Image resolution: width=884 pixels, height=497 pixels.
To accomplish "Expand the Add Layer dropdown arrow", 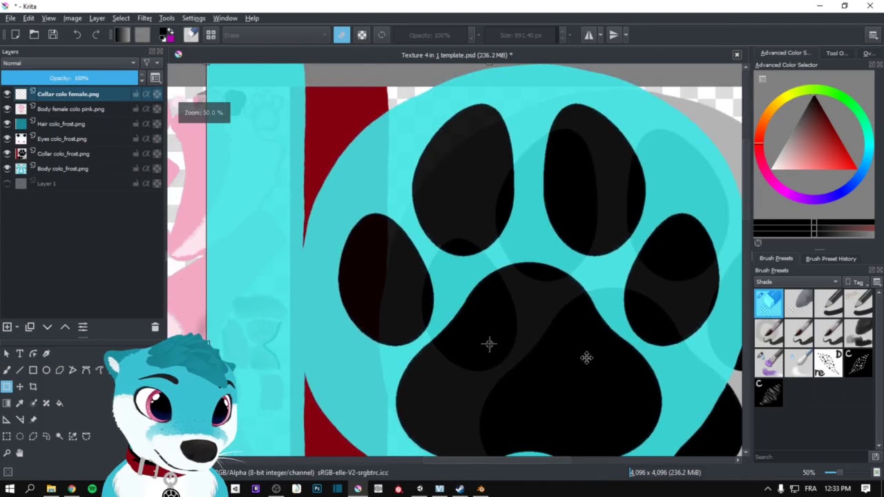I will click(17, 327).
